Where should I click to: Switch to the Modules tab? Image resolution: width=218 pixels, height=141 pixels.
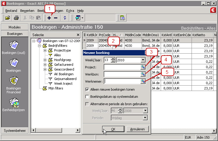15,27
